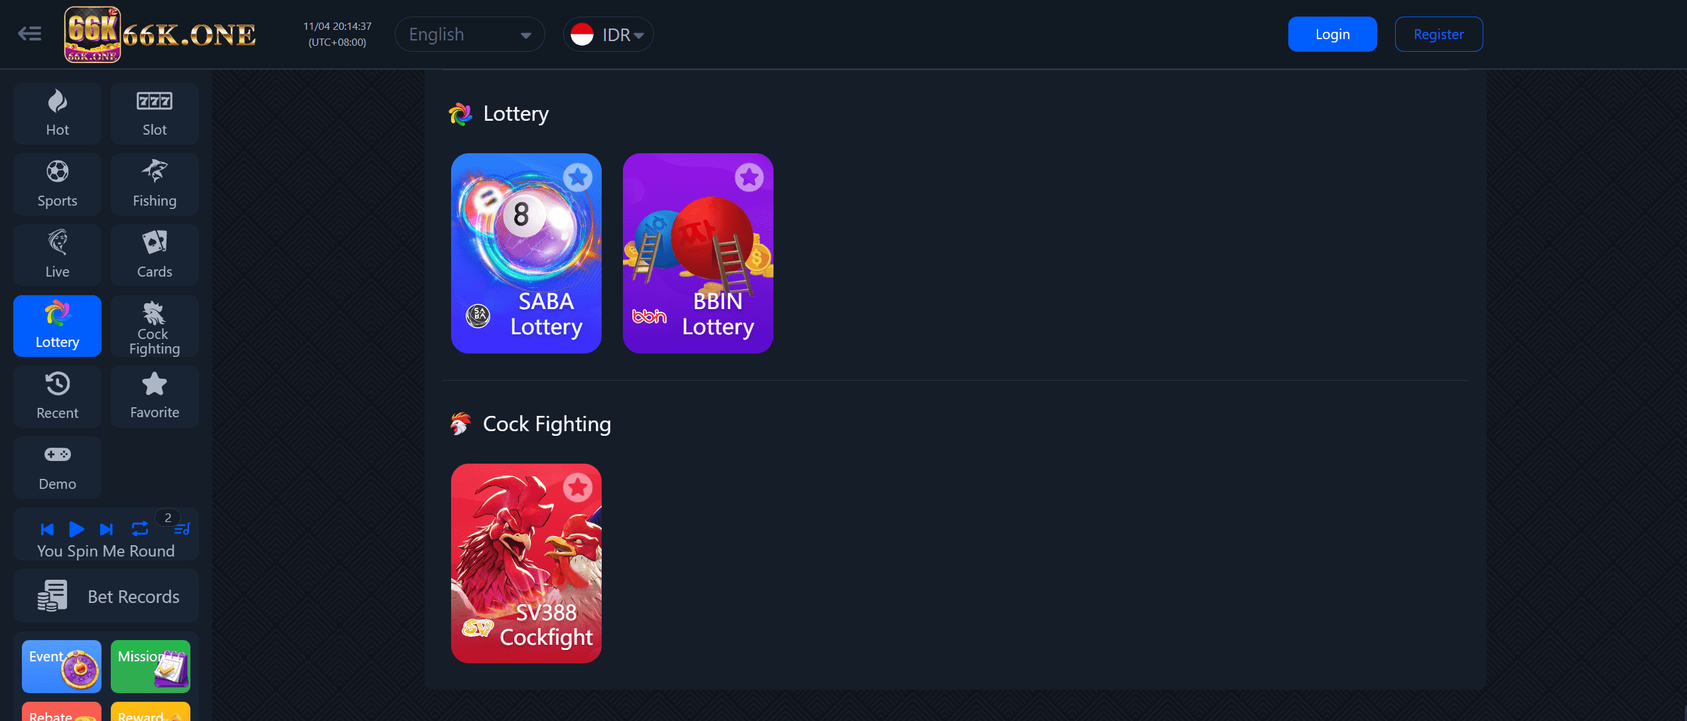This screenshot has width=1687, height=721.
Task: Expand the English language dropdown
Action: click(470, 34)
